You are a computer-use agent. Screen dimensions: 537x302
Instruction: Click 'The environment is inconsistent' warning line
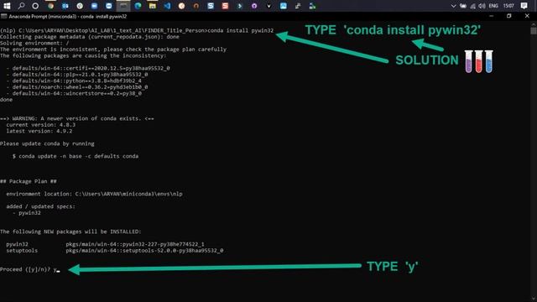tap(113, 49)
